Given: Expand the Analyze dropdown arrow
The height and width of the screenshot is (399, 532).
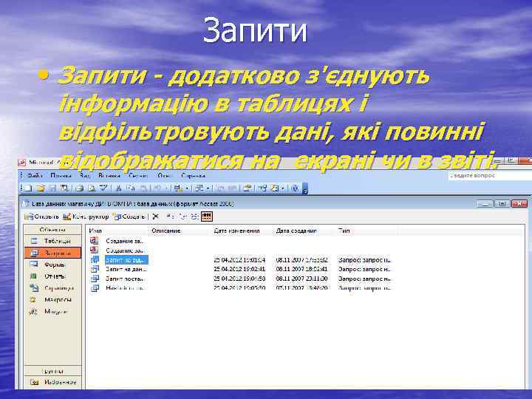Looking at the screenshot, I should click(208, 188).
